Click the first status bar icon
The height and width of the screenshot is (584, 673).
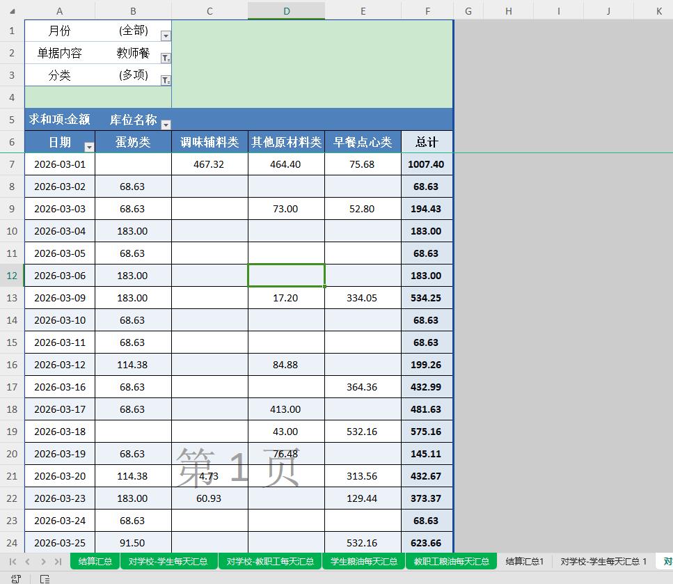coord(16,578)
